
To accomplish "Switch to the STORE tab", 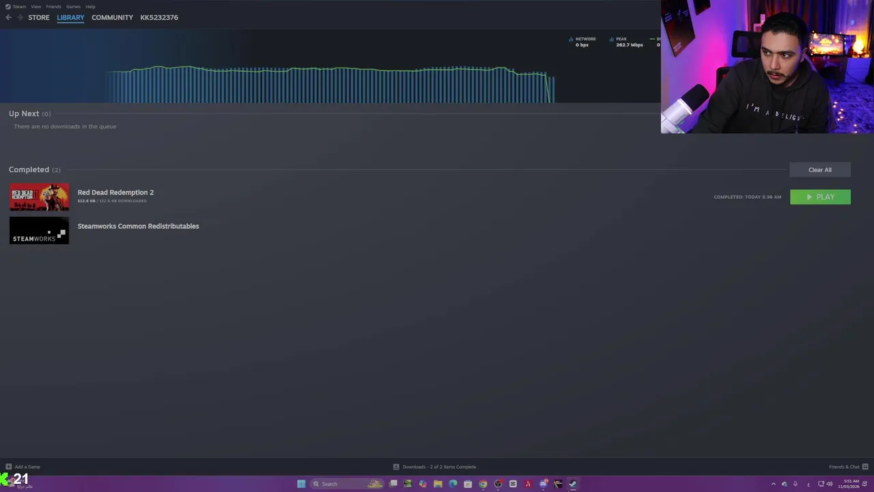I will tap(39, 17).
